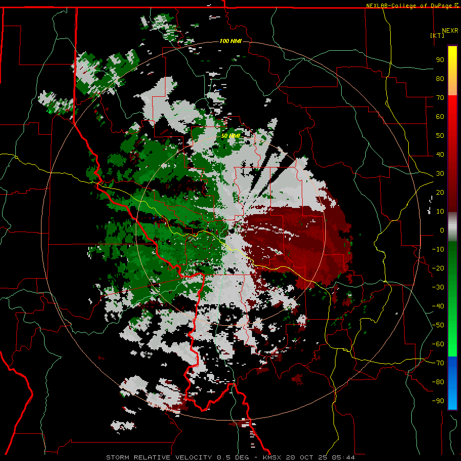Click the 10 value on velocity scale
Viewport: 461px width, 461px height.
click(x=440, y=212)
